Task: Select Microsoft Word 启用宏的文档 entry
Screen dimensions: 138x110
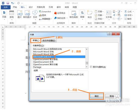Action: pyautogui.click(x=59, y=49)
